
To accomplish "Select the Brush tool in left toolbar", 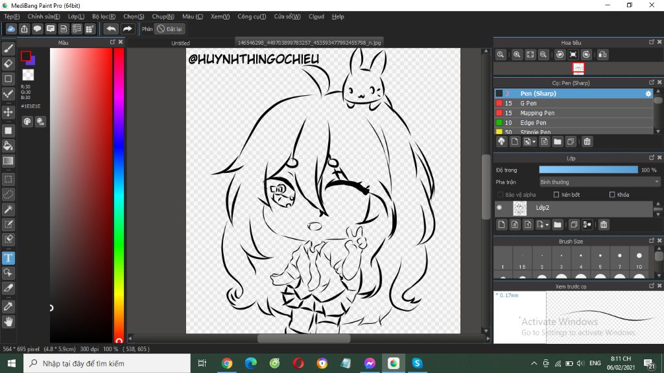I will click(x=8, y=49).
